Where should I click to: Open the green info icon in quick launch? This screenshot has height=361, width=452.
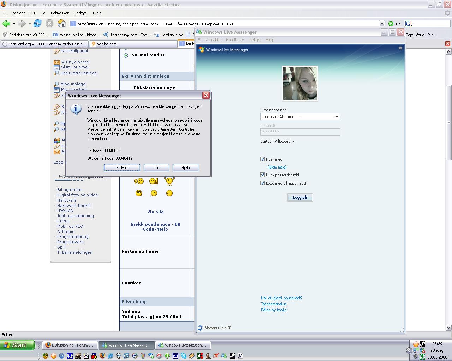pyautogui.click(x=167, y=356)
